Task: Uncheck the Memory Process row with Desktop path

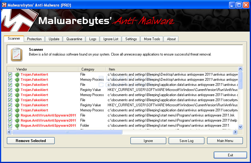Action: click(10, 80)
